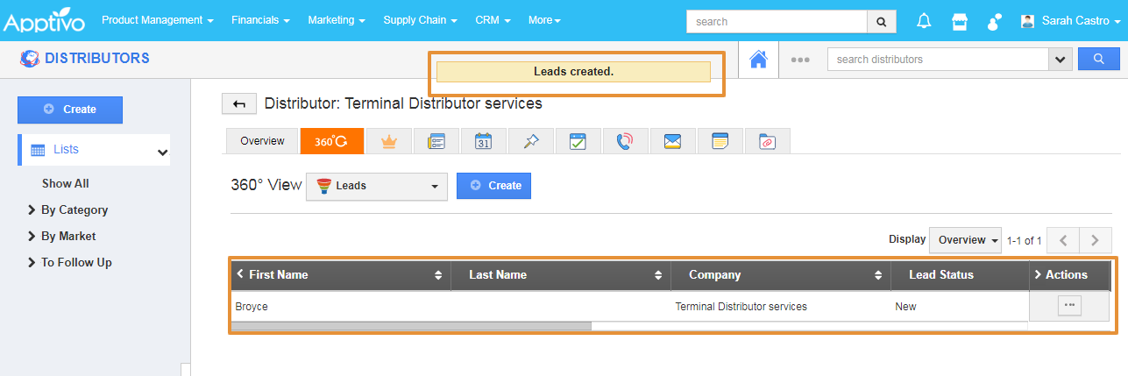Open Sarah Castro user menu
This screenshot has height=376, width=1128.
coord(1069,20)
